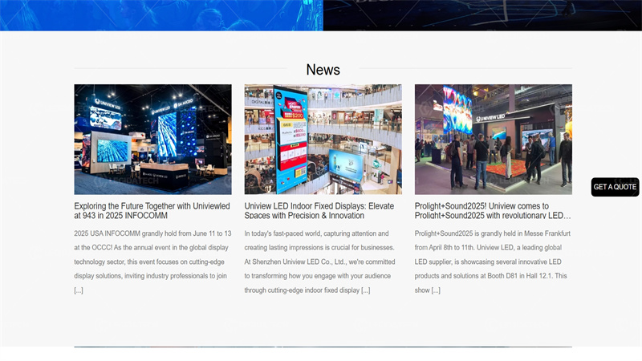Image resolution: width=642 pixels, height=361 pixels.
Task: Click the '2025 USA INFOCOMM grandly hold' excerpt
Action: pyautogui.click(x=152, y=262)
